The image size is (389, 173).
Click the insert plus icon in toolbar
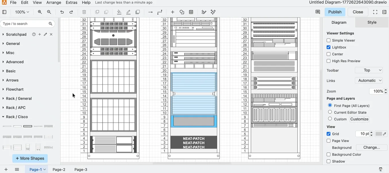pyautogui.click(x=173, y=12)
